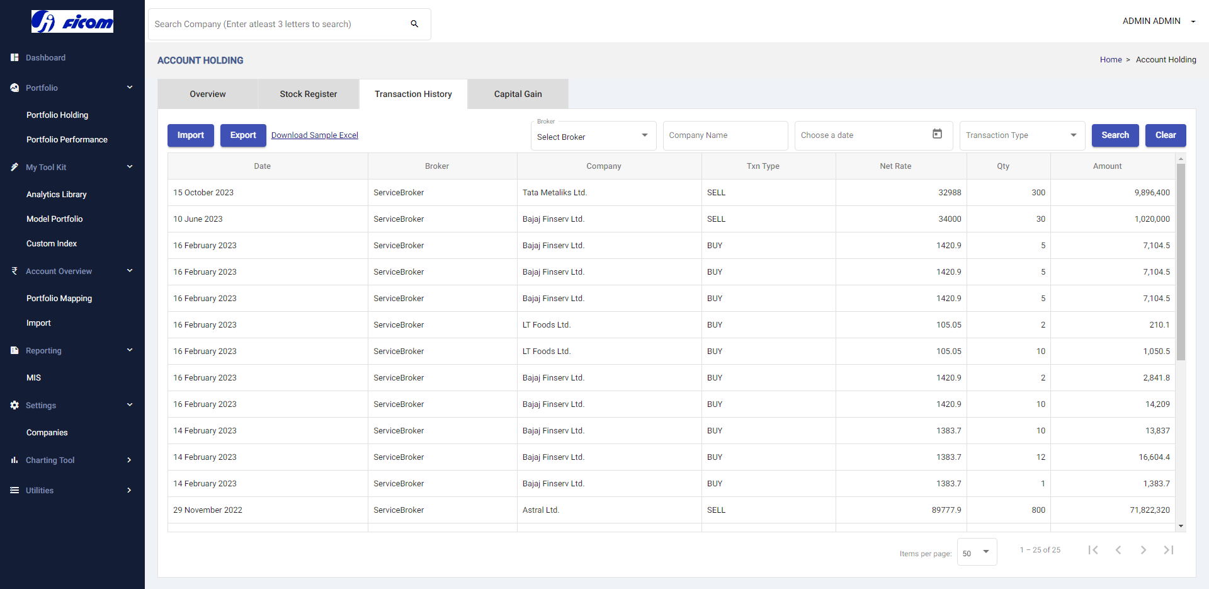The width and height of the screenshot is (1209, 589).
Task: Click the Download Sample Excel link
Action: coord(315,135)
